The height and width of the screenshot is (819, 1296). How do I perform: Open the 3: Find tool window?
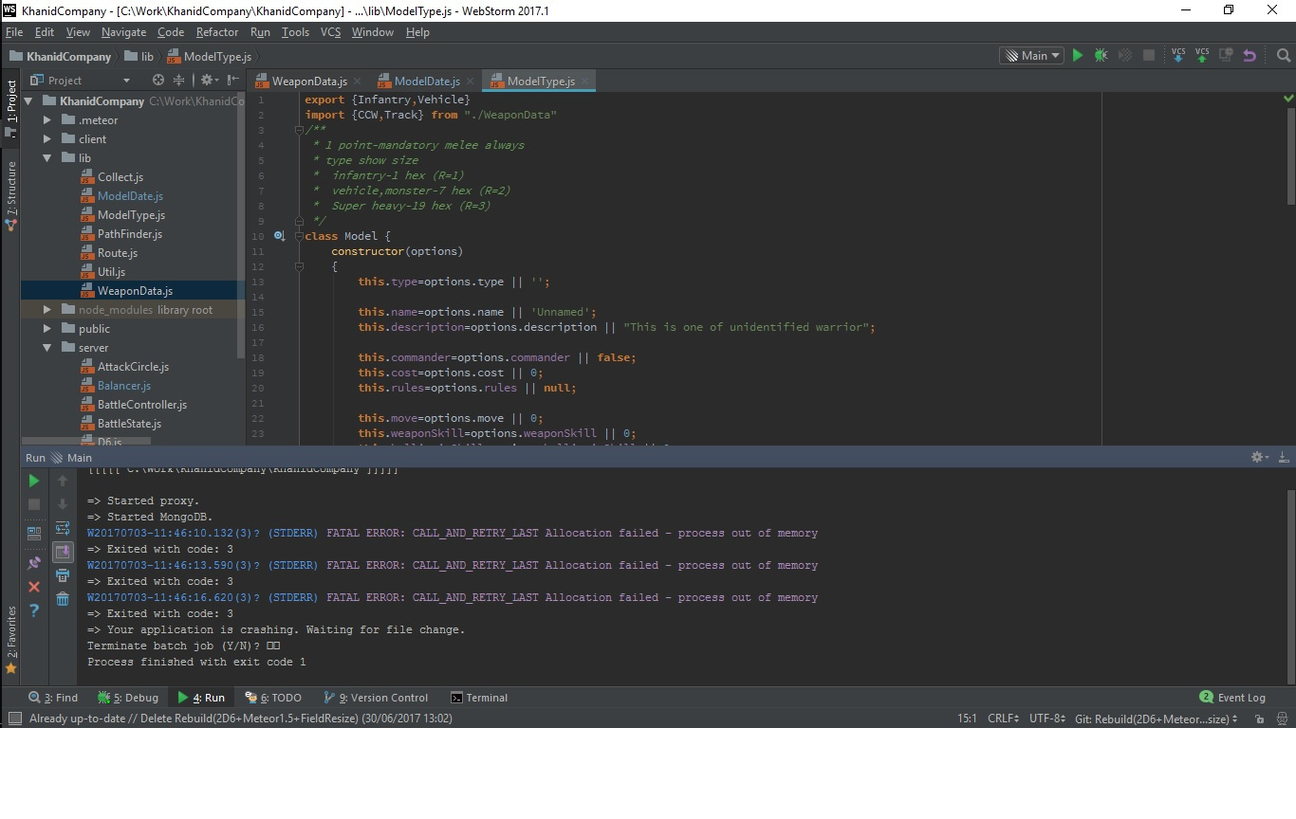(53, 698)
